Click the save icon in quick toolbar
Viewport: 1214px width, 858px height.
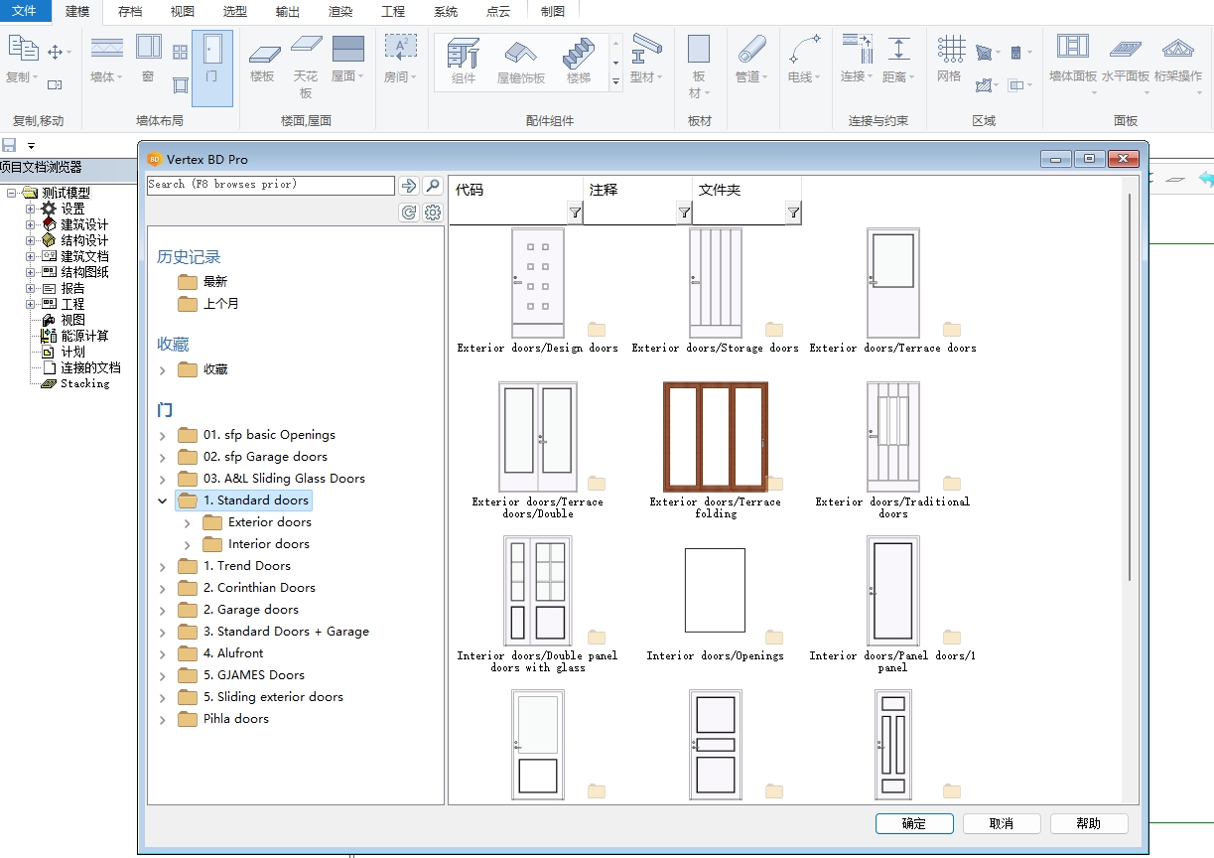pyautogui.click(x=9, y=146)
